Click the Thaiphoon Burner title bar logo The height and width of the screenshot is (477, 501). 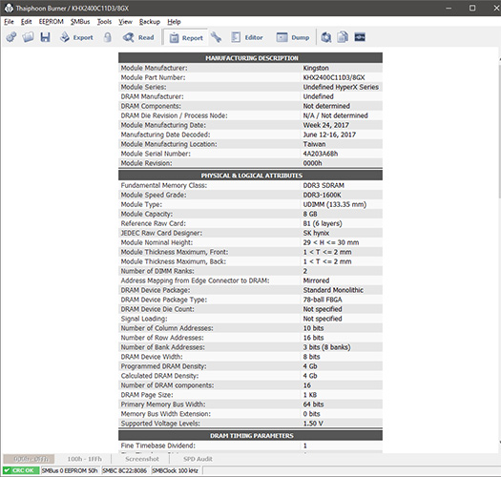(x=9, y=8)
